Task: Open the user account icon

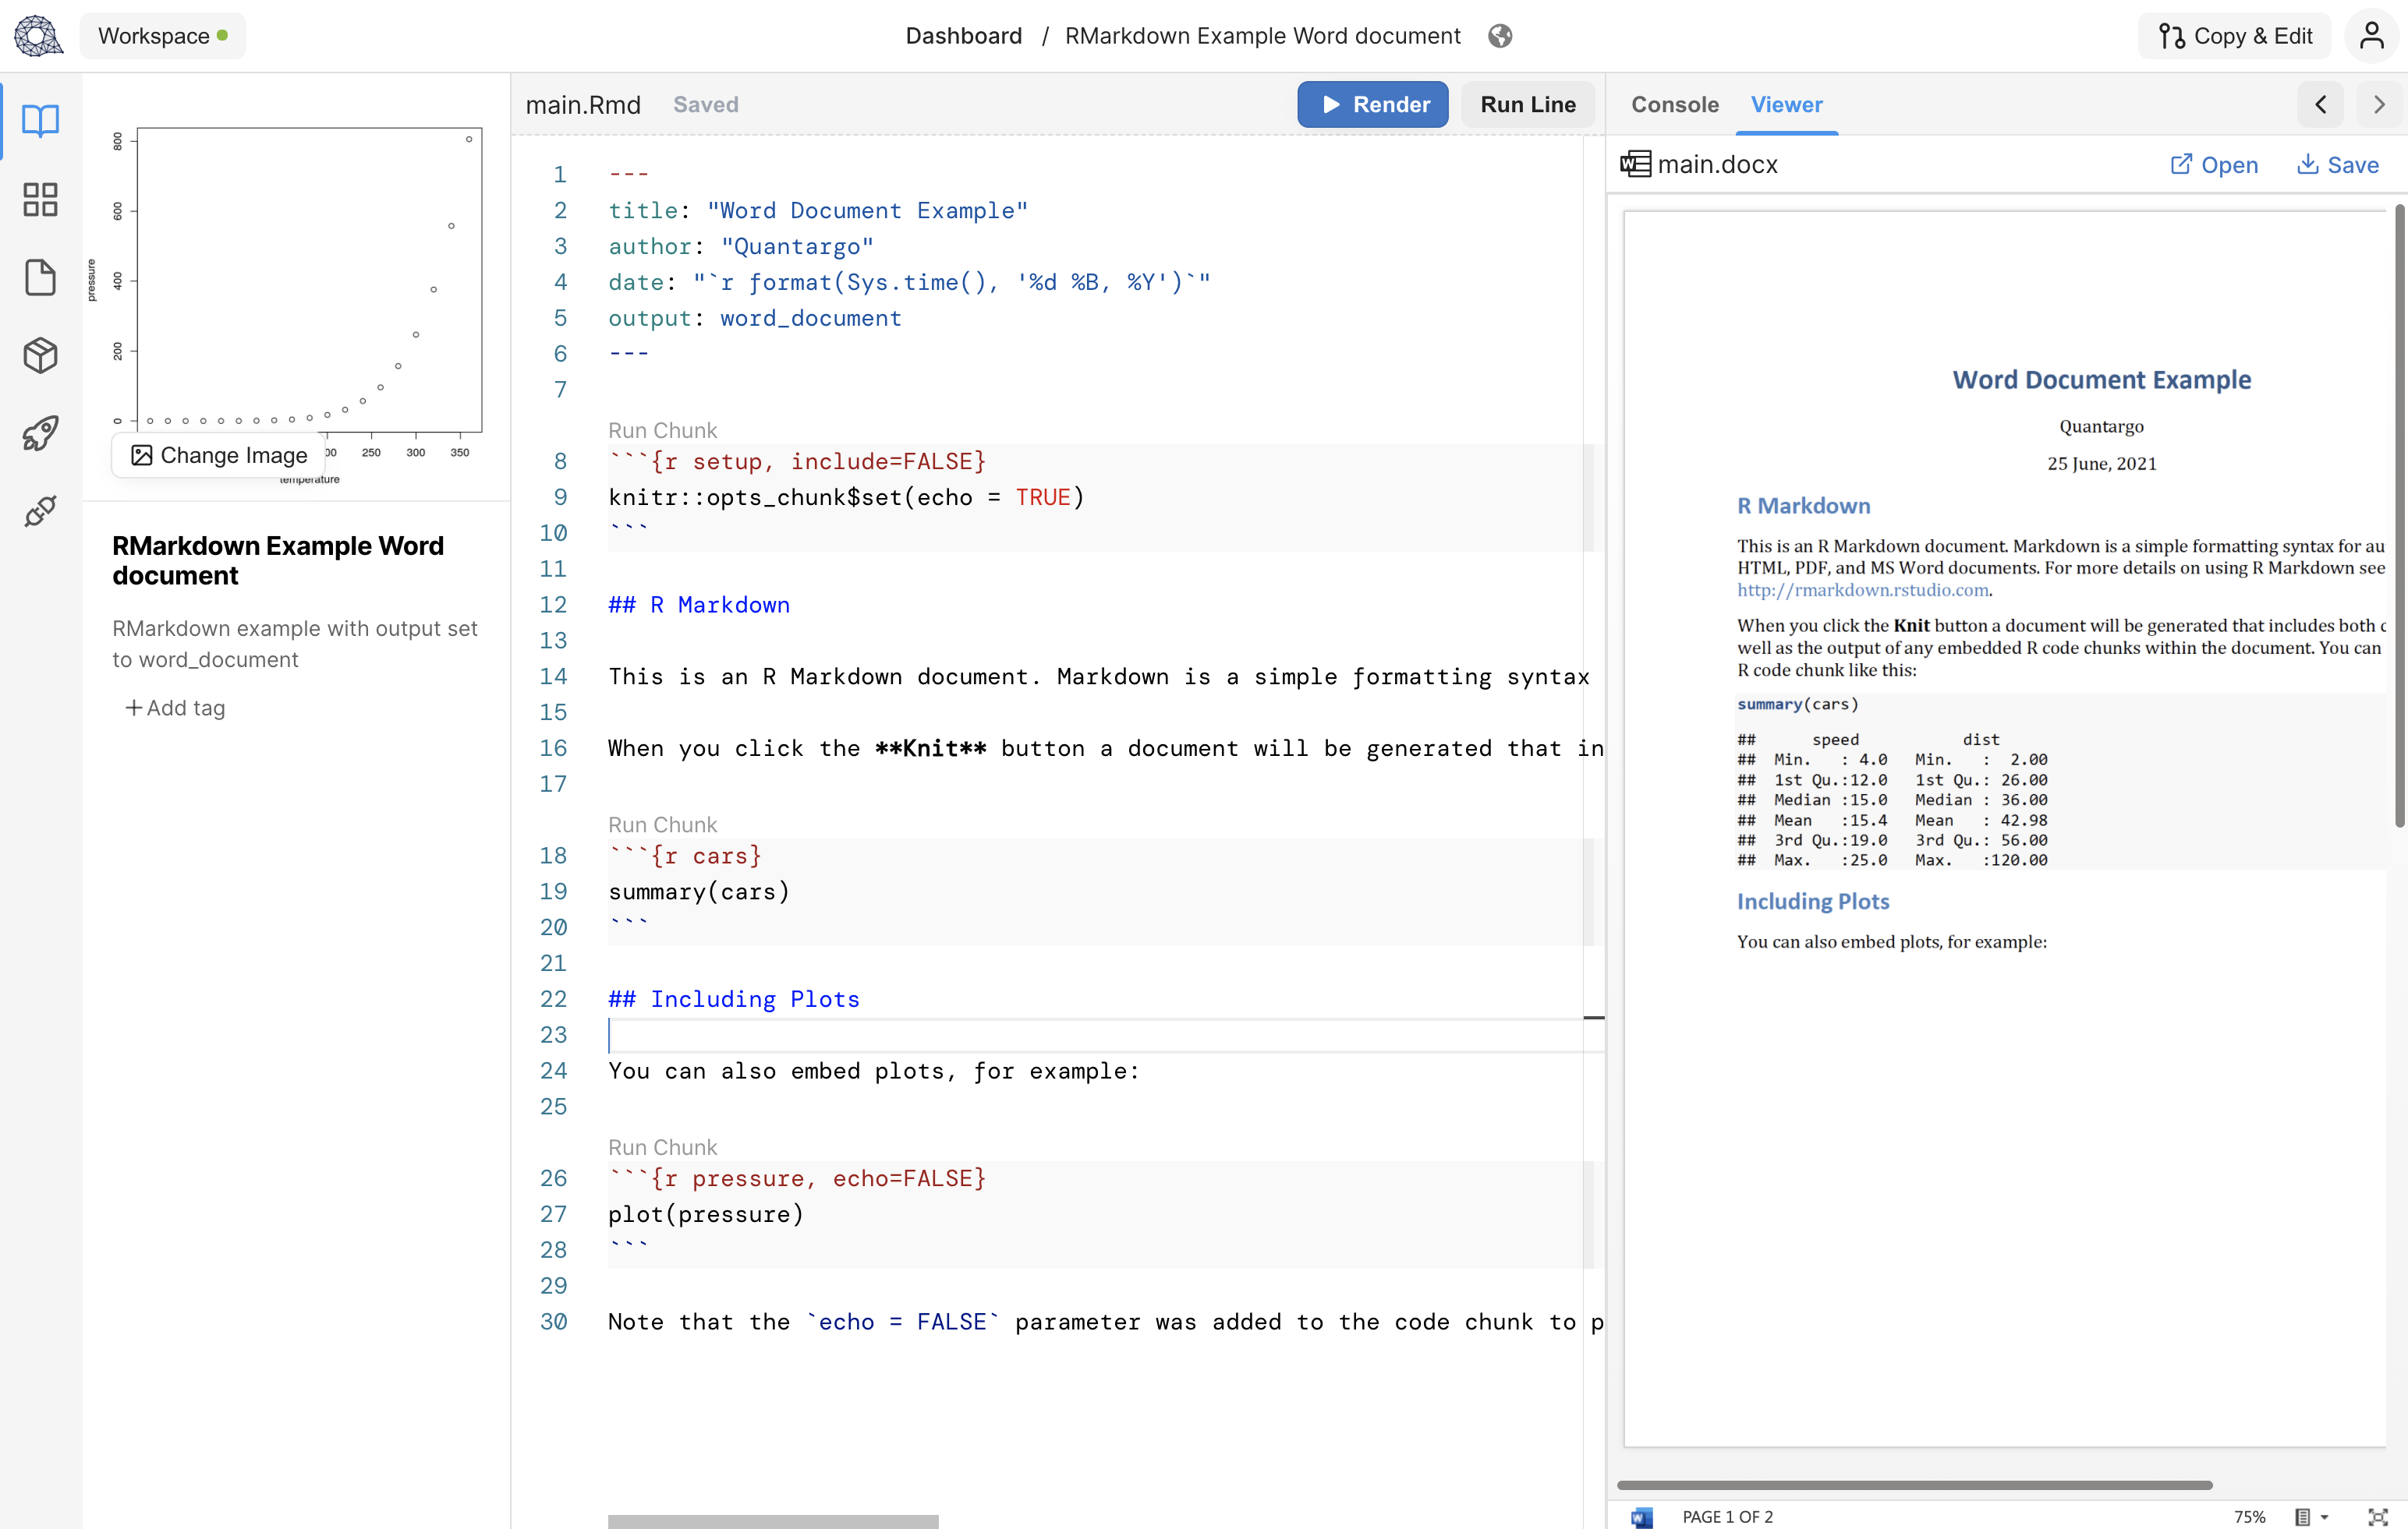Action: pos(2372,36)
